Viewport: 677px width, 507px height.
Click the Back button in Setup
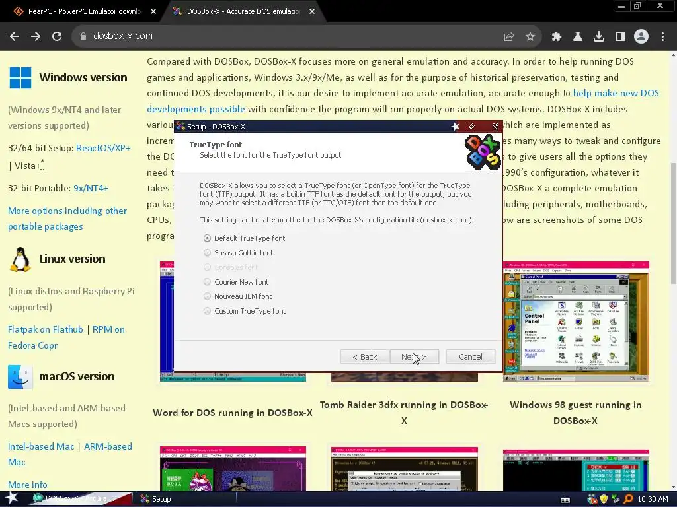[364, 357]
